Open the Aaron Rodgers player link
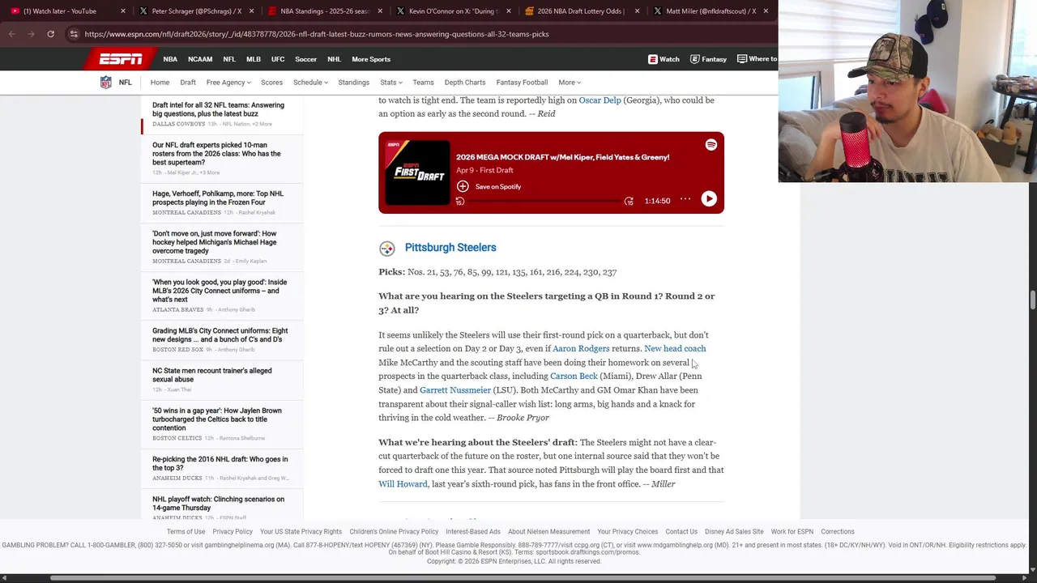 point(581,349)
